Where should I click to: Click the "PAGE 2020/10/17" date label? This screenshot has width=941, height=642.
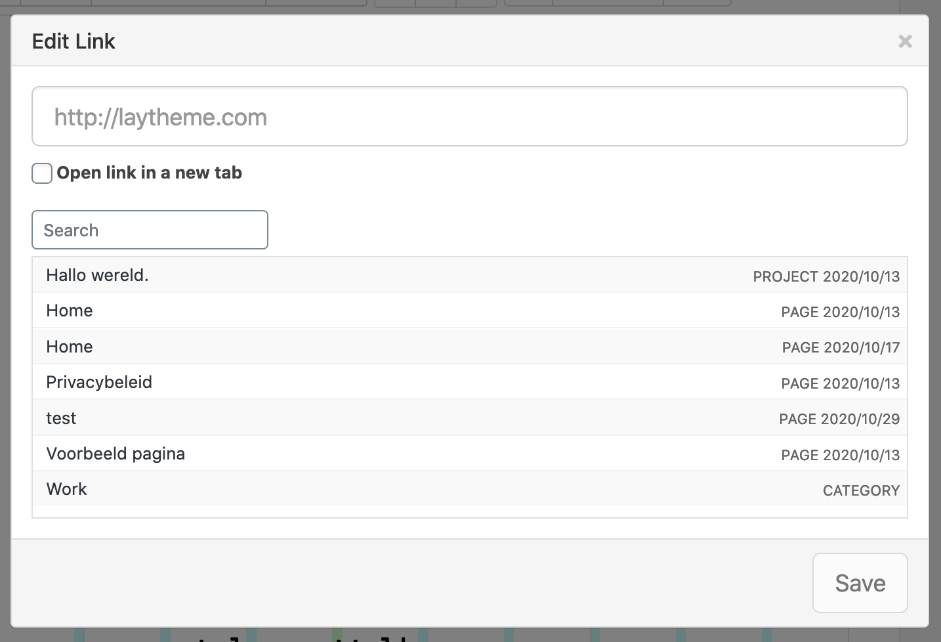point(841,347)
